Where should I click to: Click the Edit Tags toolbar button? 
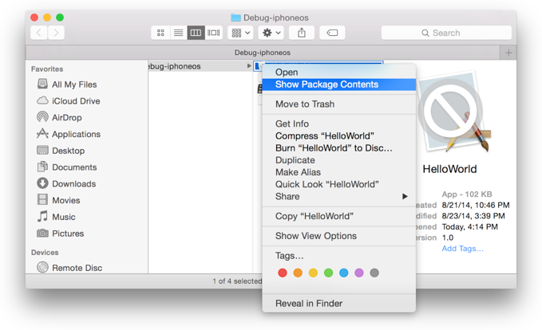tap(332, 33)
